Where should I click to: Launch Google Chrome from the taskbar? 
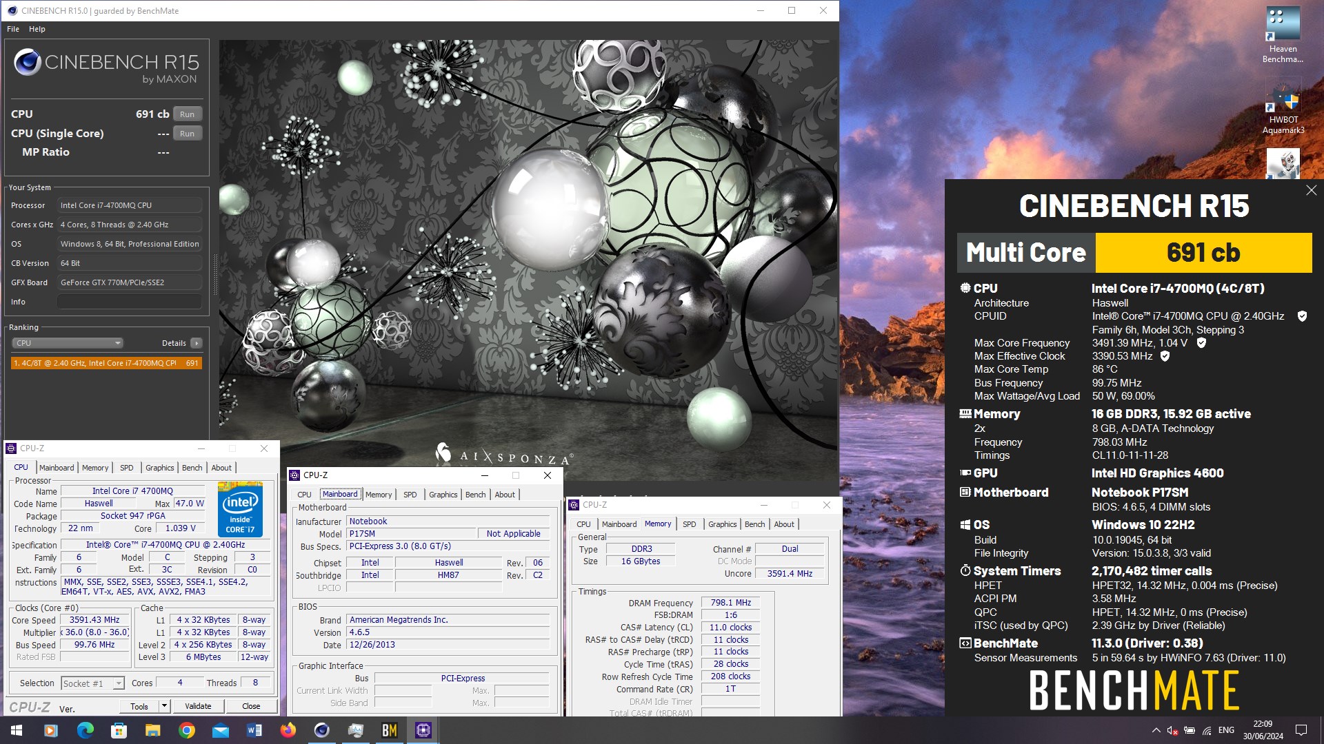pos(186,730)
